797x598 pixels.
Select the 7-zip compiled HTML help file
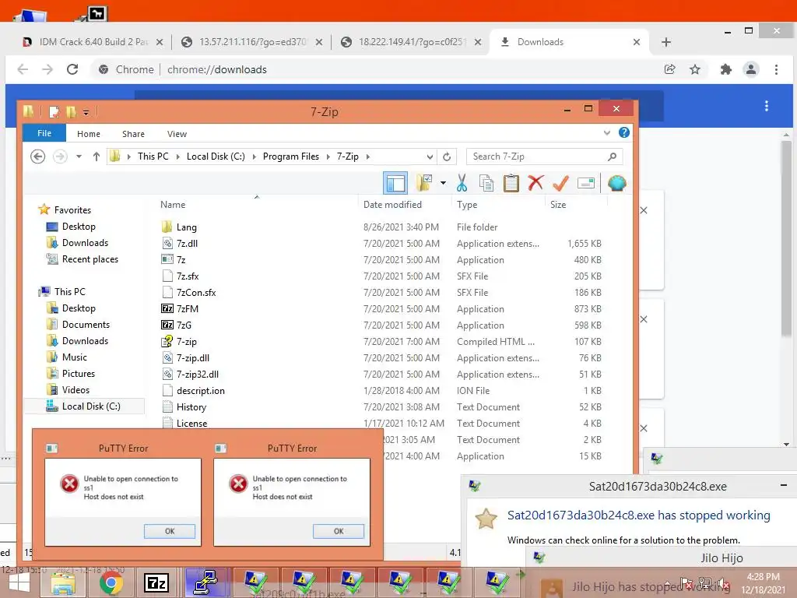186,341
